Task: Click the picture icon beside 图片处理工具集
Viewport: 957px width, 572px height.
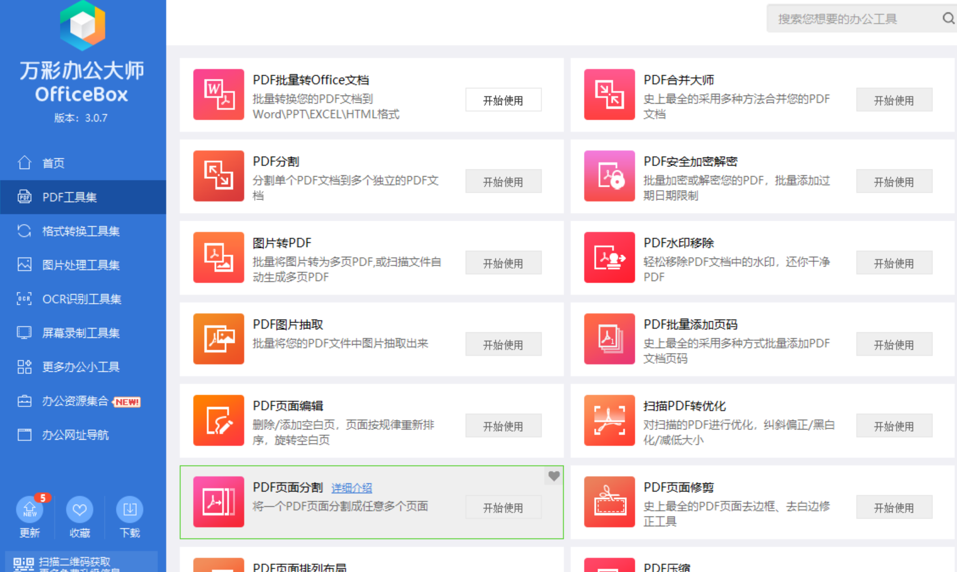Action: [x=24, y=264]
